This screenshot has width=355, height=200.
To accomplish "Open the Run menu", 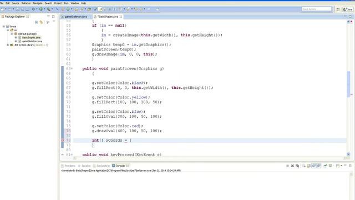I will point(66,3).
